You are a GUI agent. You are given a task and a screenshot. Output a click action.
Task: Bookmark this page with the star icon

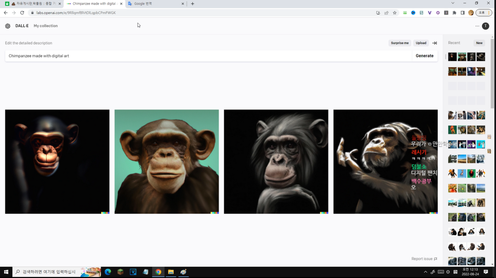pyautogui.click(x=394, y=13)
